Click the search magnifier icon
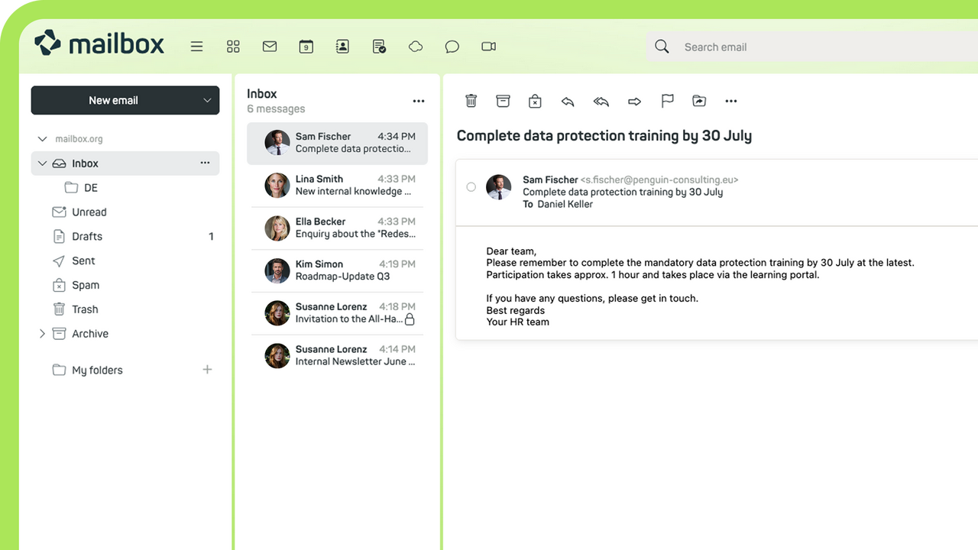 pyautogui.click(x=662, y=47)
